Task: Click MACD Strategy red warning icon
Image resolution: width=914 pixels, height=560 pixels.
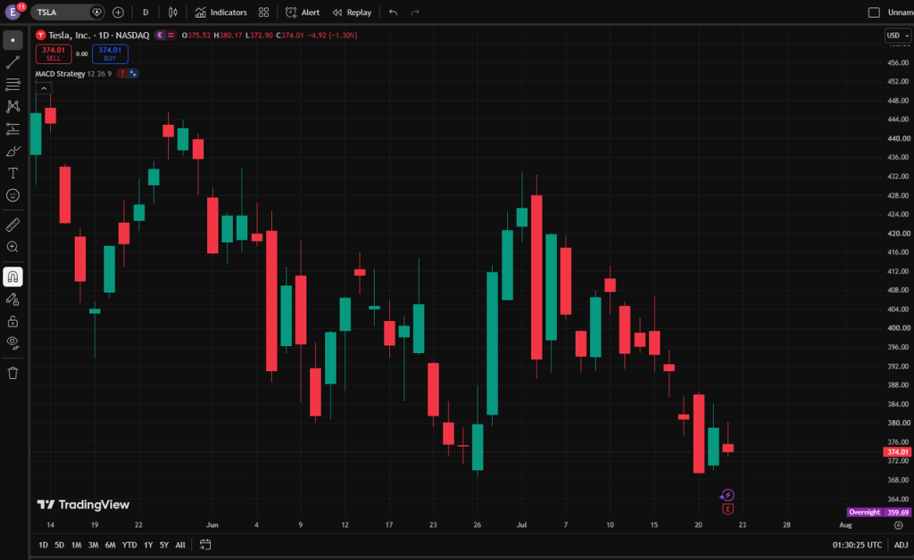Action: (x=122, y=73)
